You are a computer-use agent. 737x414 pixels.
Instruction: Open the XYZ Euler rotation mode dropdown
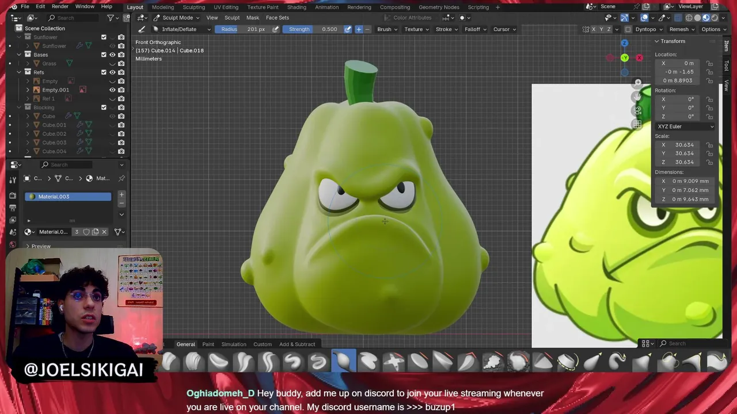pyautogui.click(x=685, y=126)
